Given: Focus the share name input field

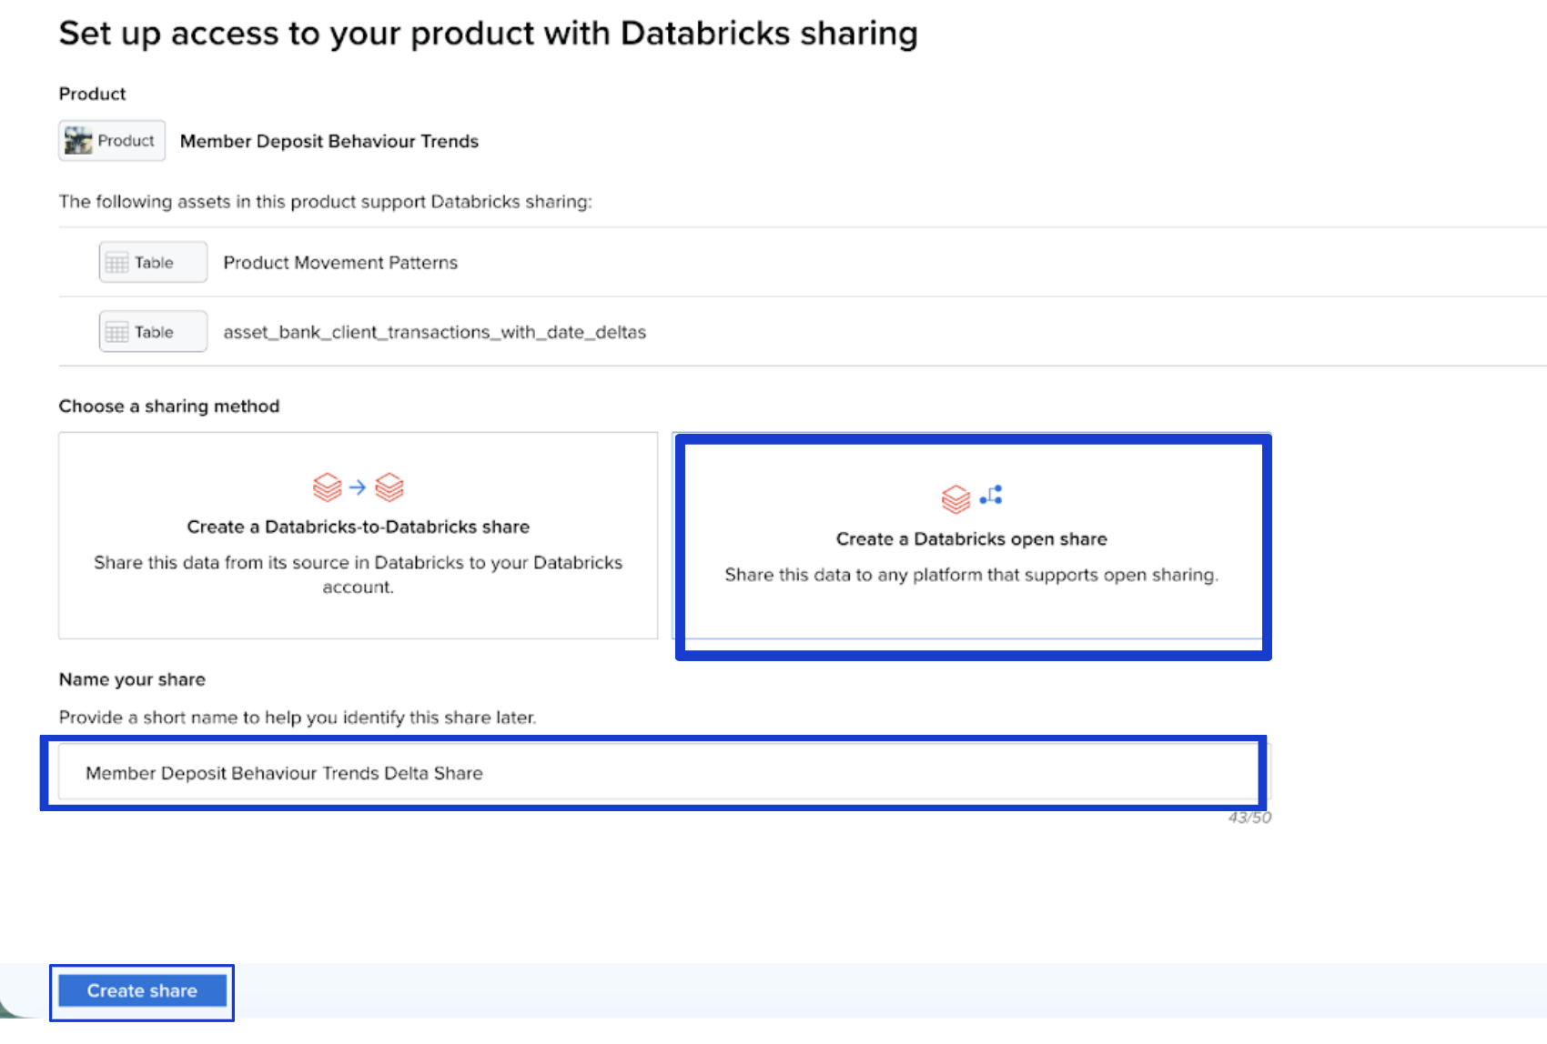Looking at the screenshot, I should 660,773.
